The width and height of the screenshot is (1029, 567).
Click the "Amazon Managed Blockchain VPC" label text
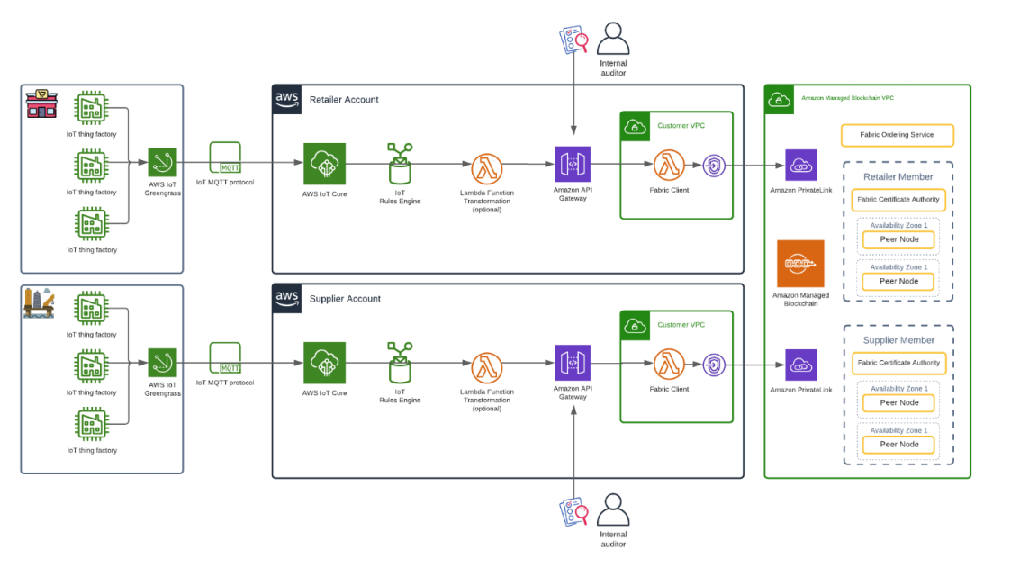pos(847,98)
